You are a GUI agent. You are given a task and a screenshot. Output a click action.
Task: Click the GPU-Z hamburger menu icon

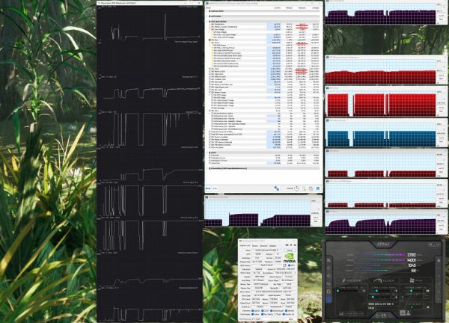click(295, 245)
